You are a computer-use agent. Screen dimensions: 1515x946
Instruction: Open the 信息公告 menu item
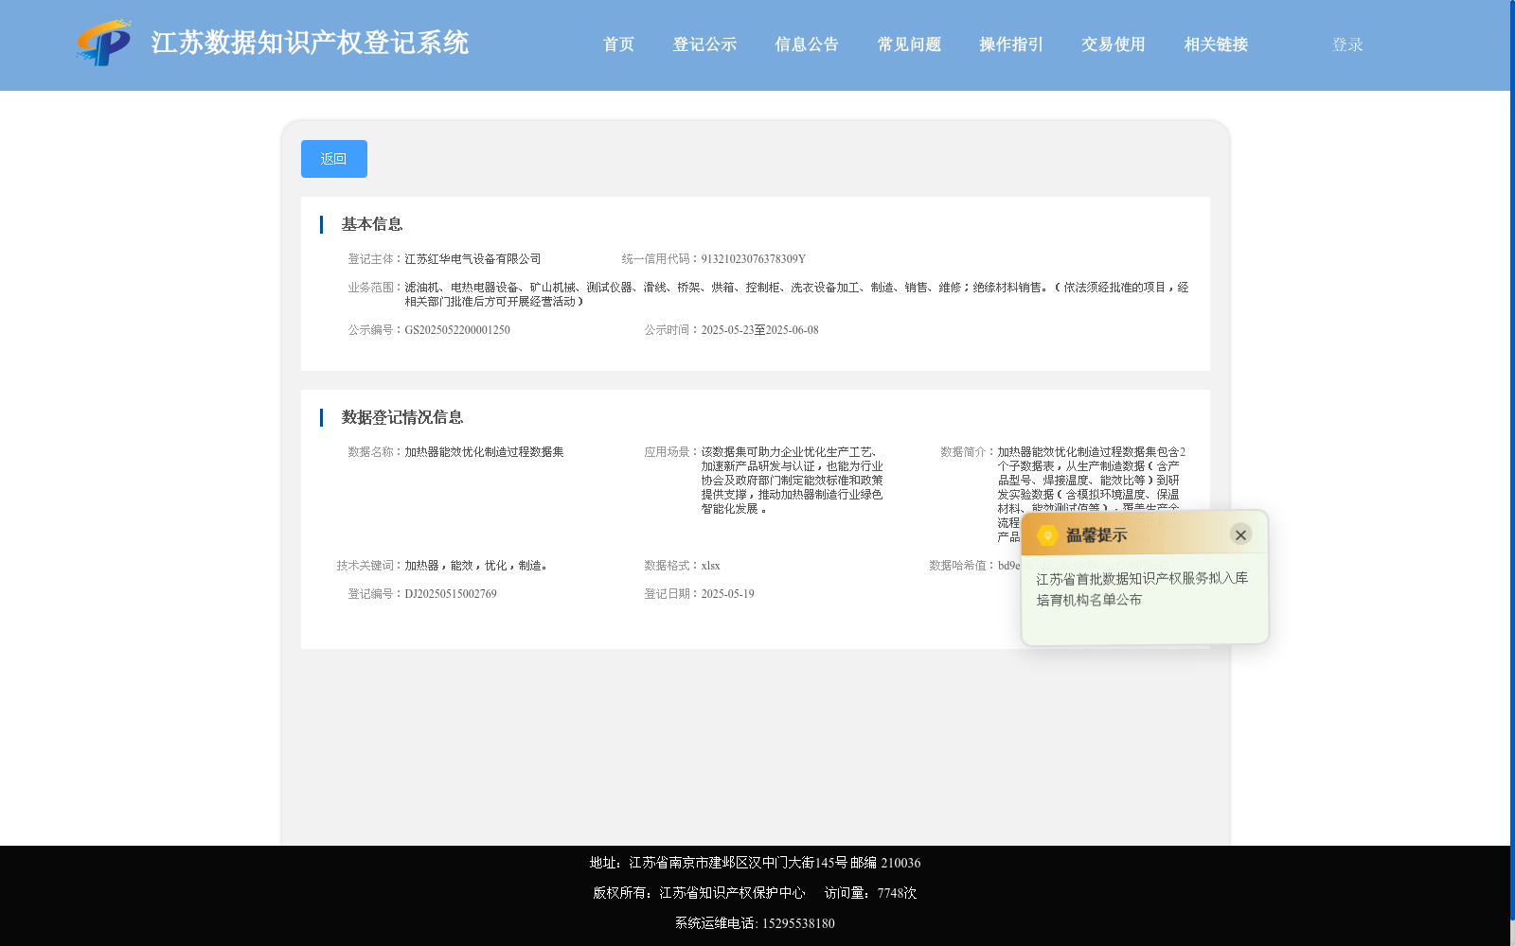[807, 44]
